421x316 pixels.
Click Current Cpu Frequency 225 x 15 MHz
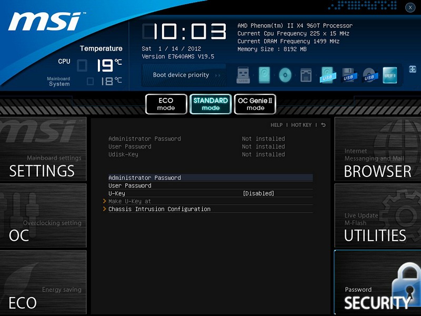pos(293,34)
